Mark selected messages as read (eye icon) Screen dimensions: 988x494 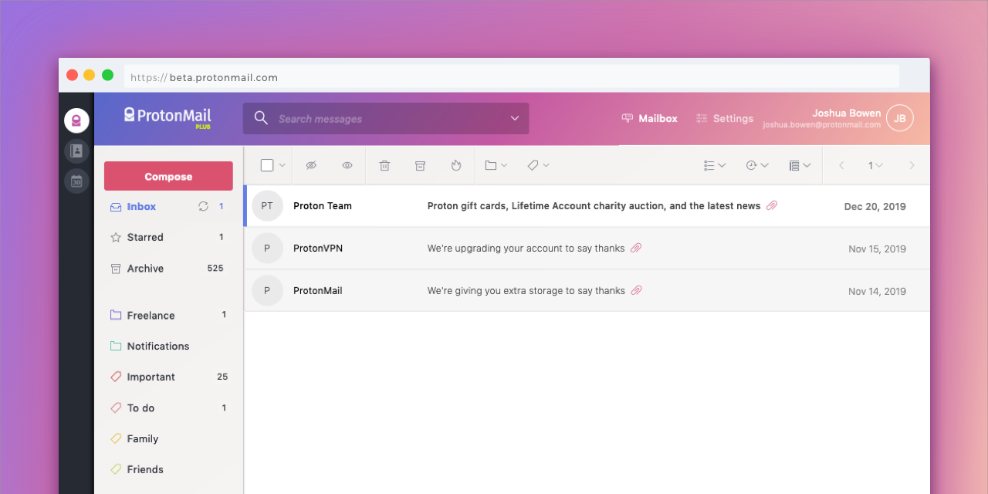pyautogui.click(x=347, y=165)
